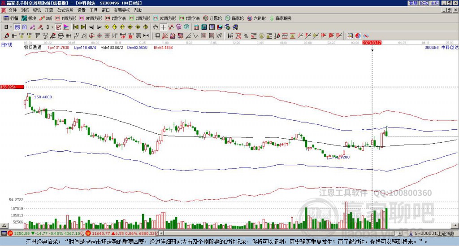Click the up-triangle button at chart bottom left
459x246 pixels.
tap(4, 225)
